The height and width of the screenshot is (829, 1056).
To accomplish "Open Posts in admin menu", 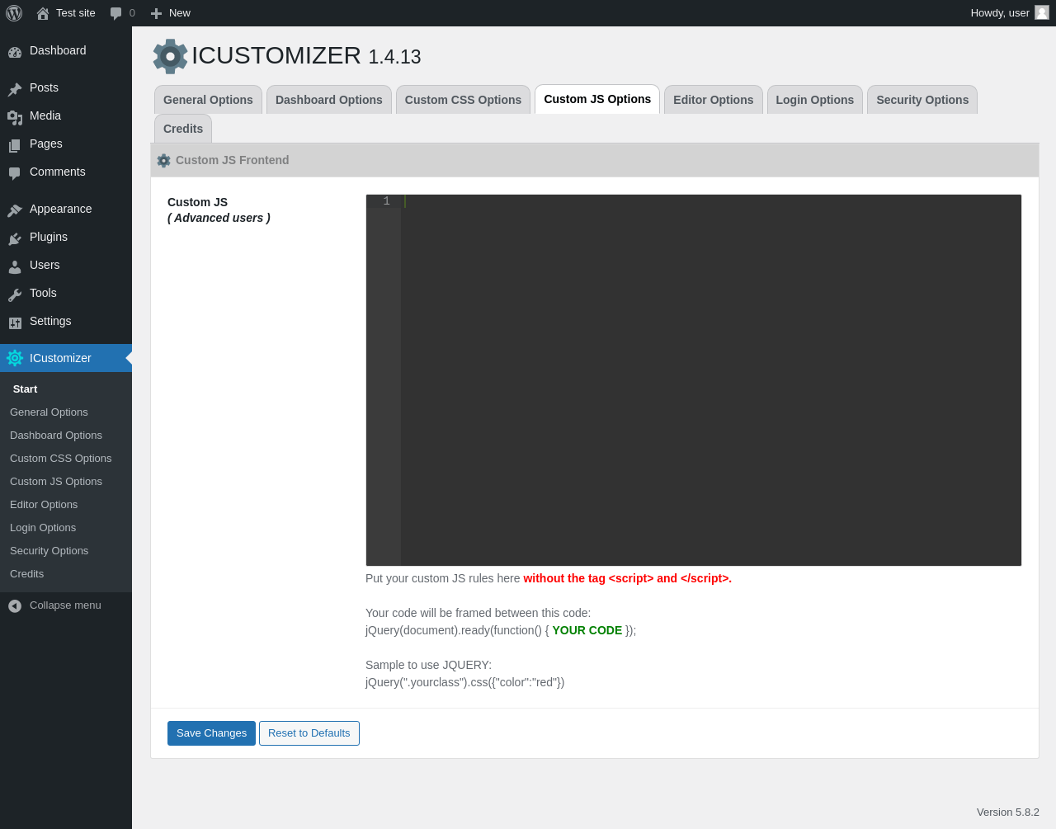I will pyautogui.click(x=44, y=88).
